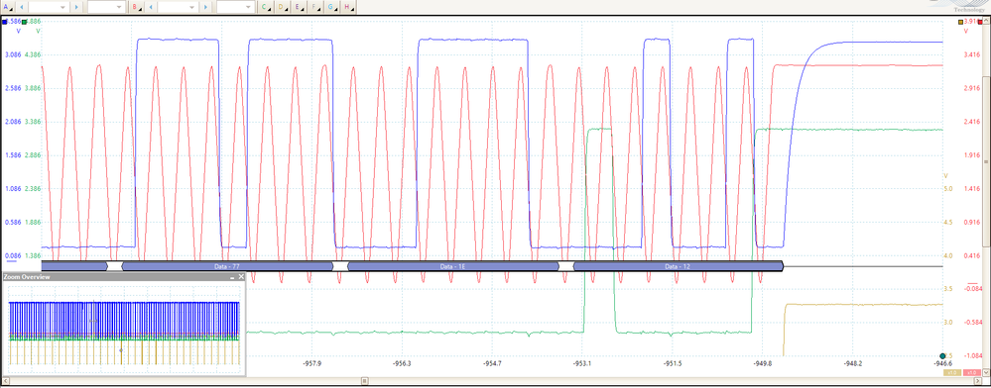Open channel B range dropdown
991x388 pixels.
[x=178, y=7]
